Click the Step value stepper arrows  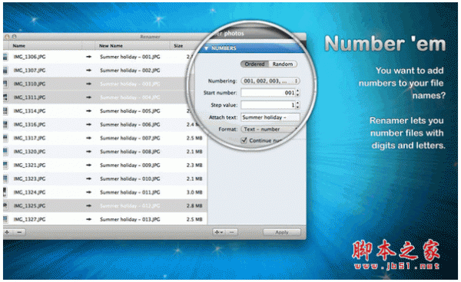(298, 105)
